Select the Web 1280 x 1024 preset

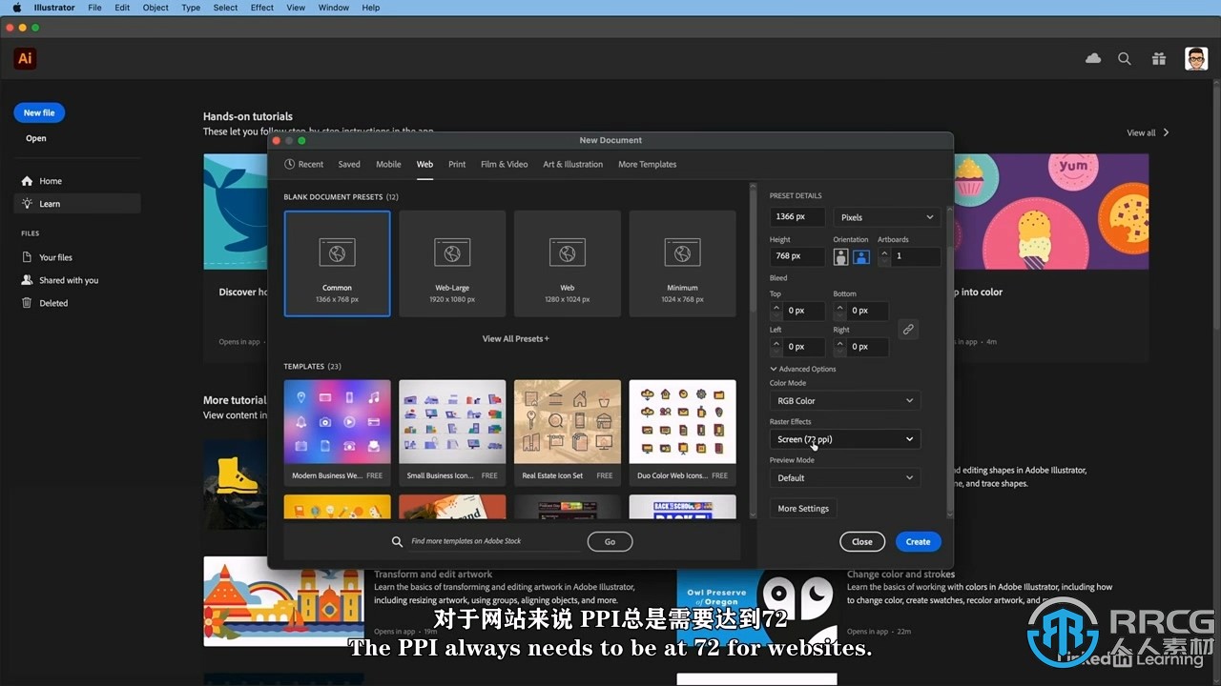568,264
